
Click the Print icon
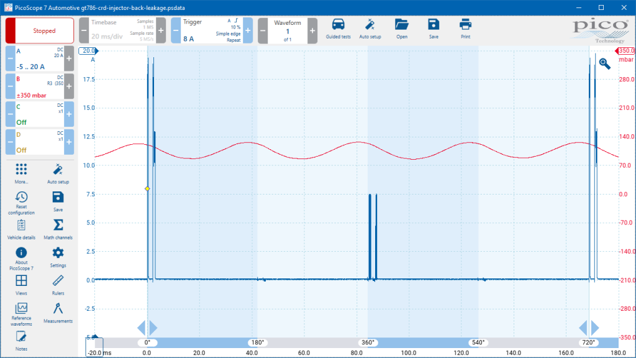465,29
